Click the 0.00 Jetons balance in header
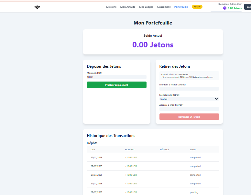The height and width of the screenshot is (195, 251). coord(235,8)
